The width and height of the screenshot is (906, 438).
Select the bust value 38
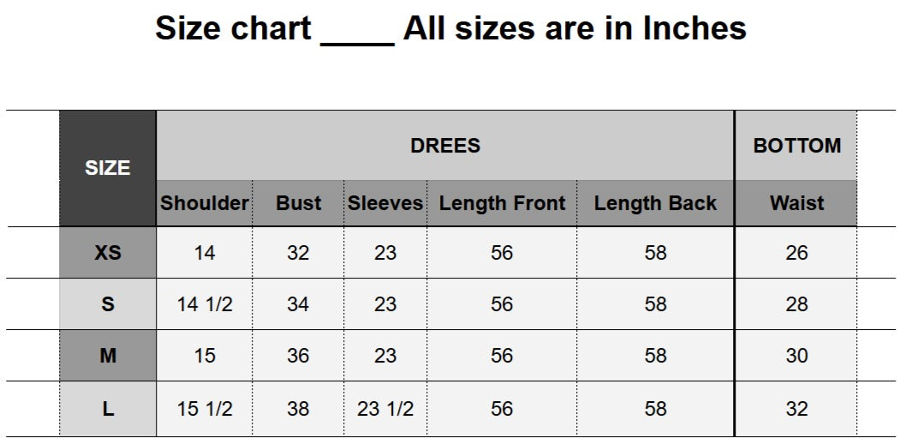(298, 409)
